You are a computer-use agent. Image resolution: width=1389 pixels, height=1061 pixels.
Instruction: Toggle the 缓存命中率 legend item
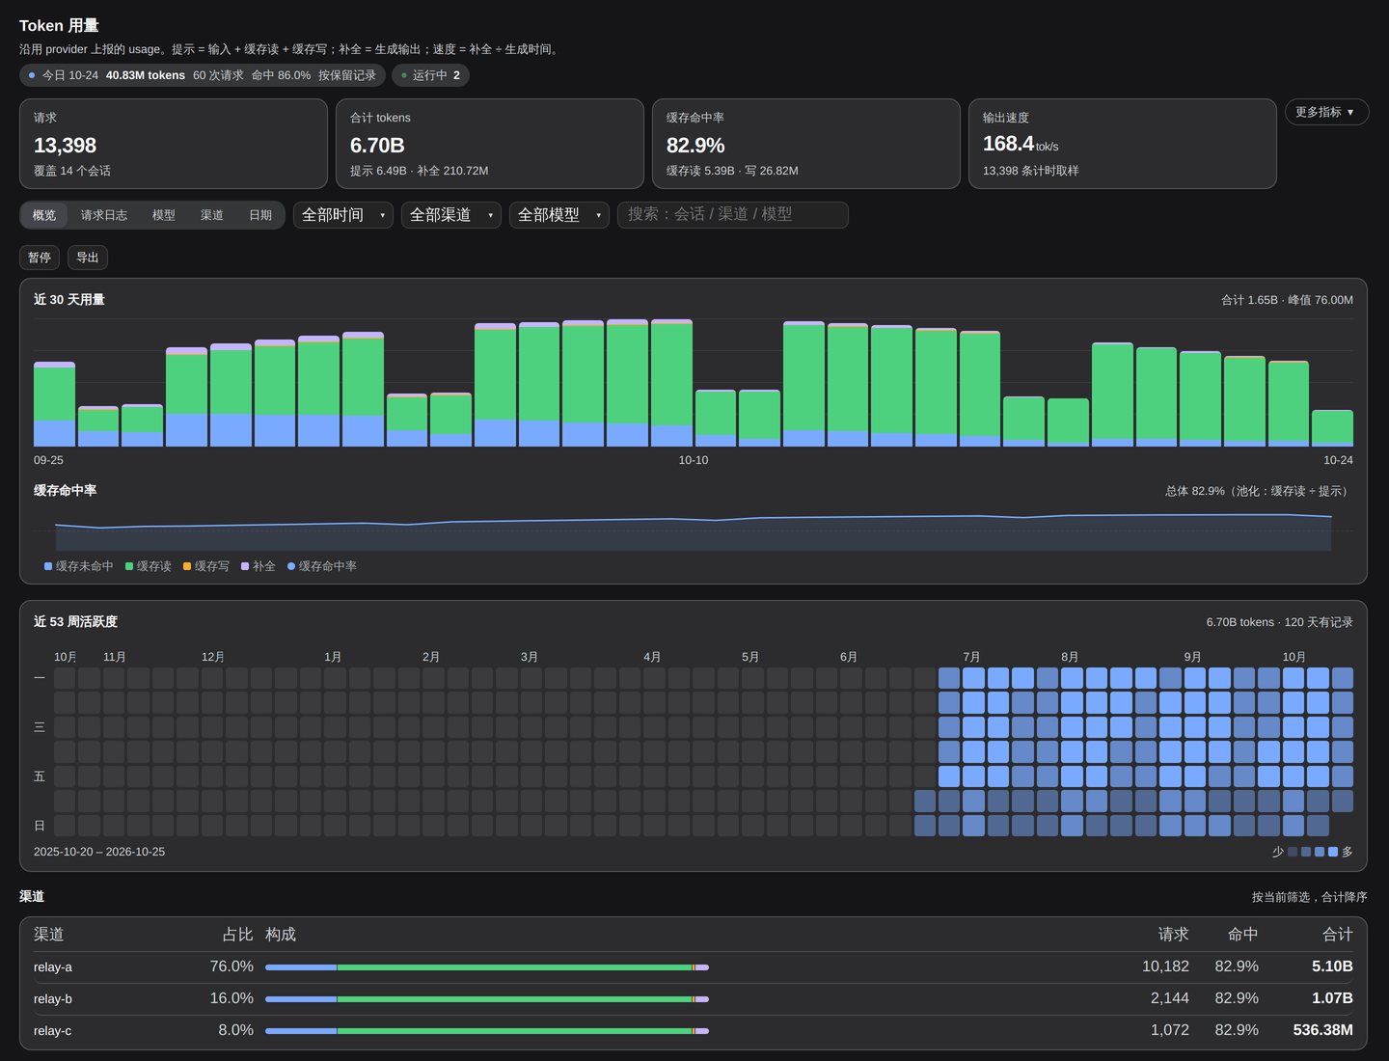(x=322, y=566)
